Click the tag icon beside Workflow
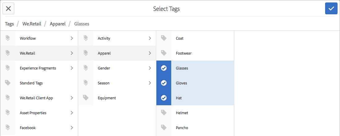The width and height of the screenshot is (340, 136). tap(8, 38)
